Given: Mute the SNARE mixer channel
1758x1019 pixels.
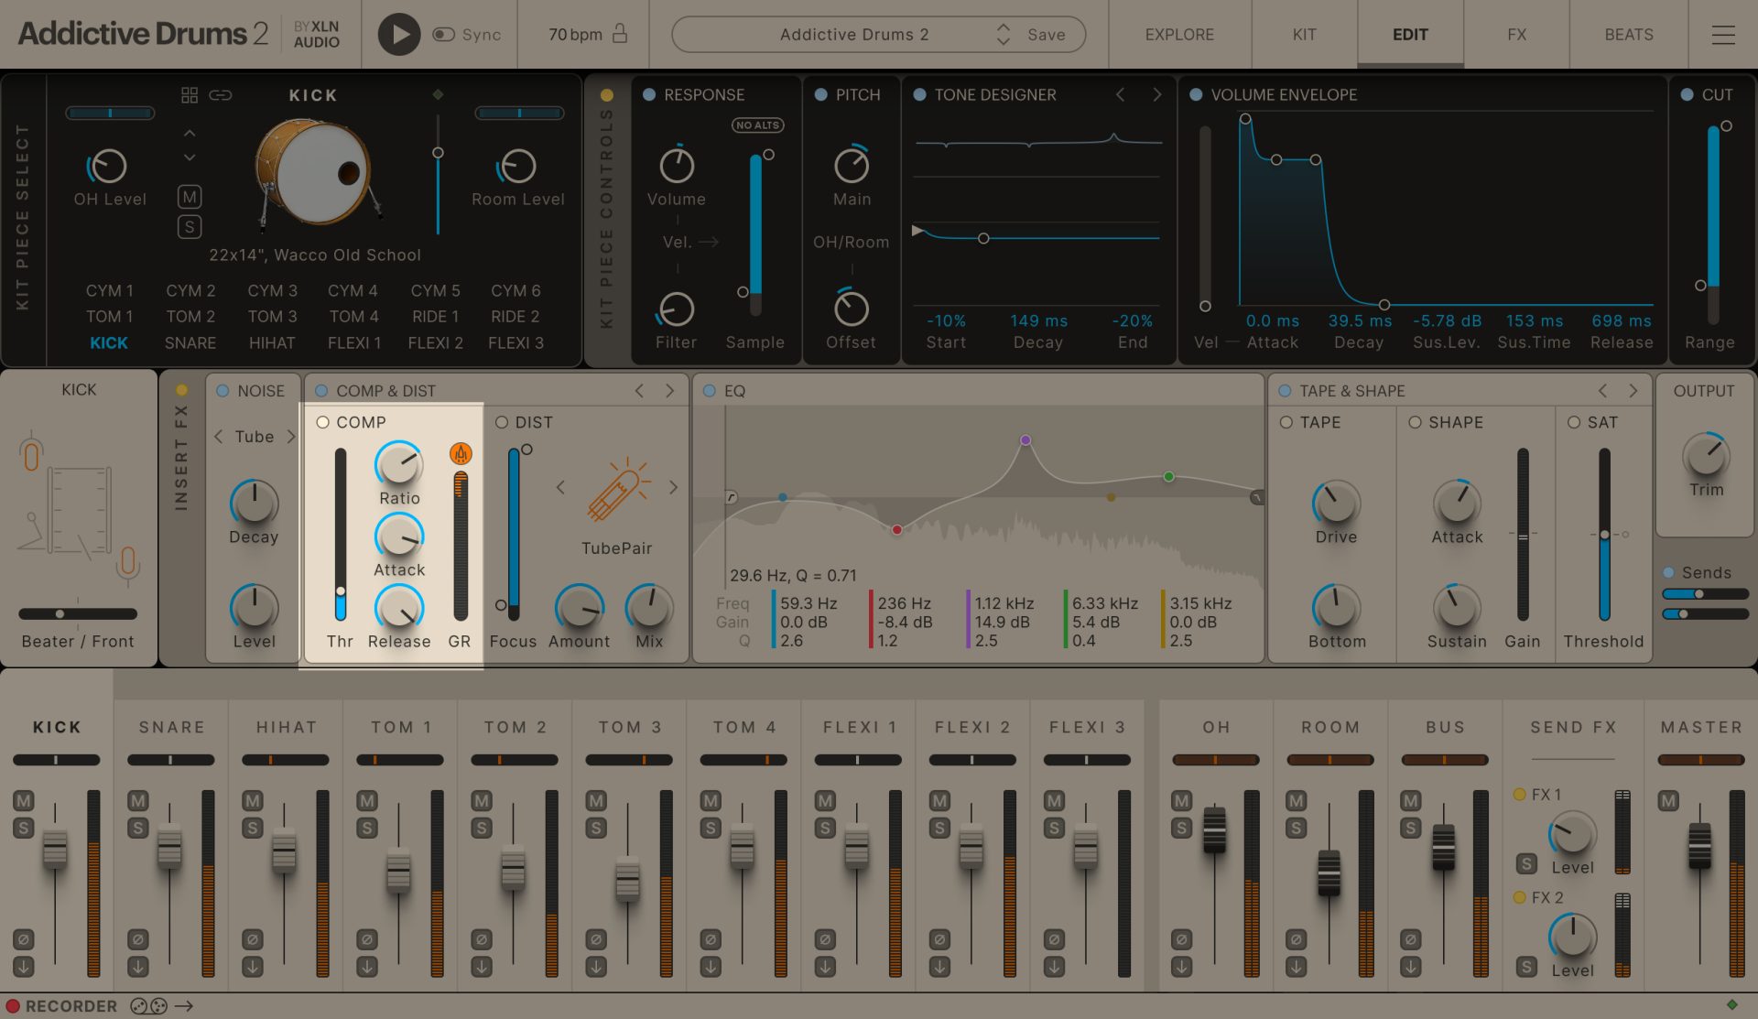Looking at the screenshot, I should [x=137, y=800].
